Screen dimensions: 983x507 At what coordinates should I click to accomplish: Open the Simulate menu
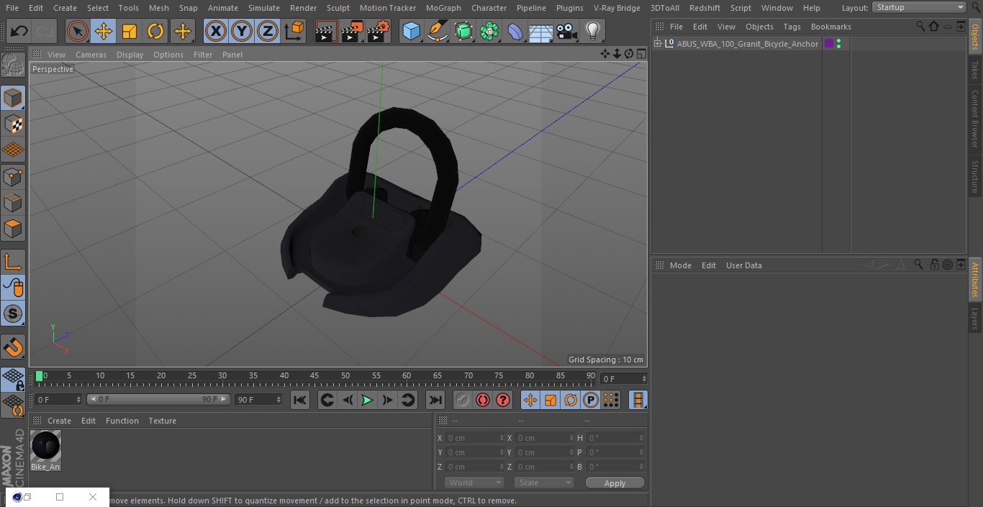click(263, 8)
